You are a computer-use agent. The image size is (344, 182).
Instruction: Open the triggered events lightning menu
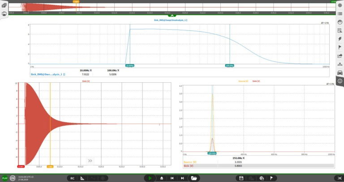(340, 39)
